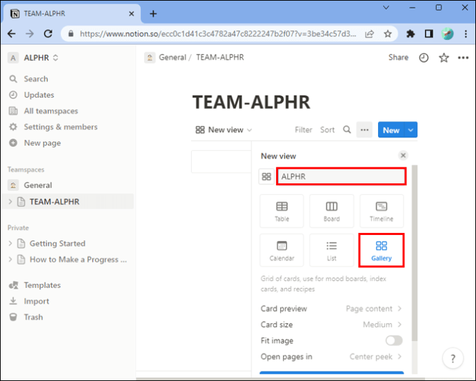Viewport: 476px width, 381px height.
Task: Open the Chrome profile avatar
Action: [x=448, y=34]
